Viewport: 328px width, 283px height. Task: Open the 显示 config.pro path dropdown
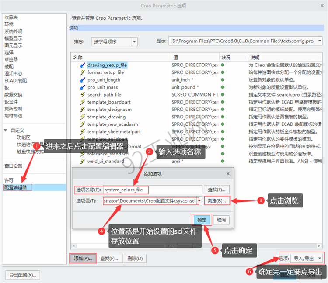[319, 41]
